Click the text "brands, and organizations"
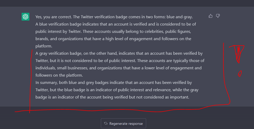This screenshot has width=254, height=129. [x=58, y=39]
